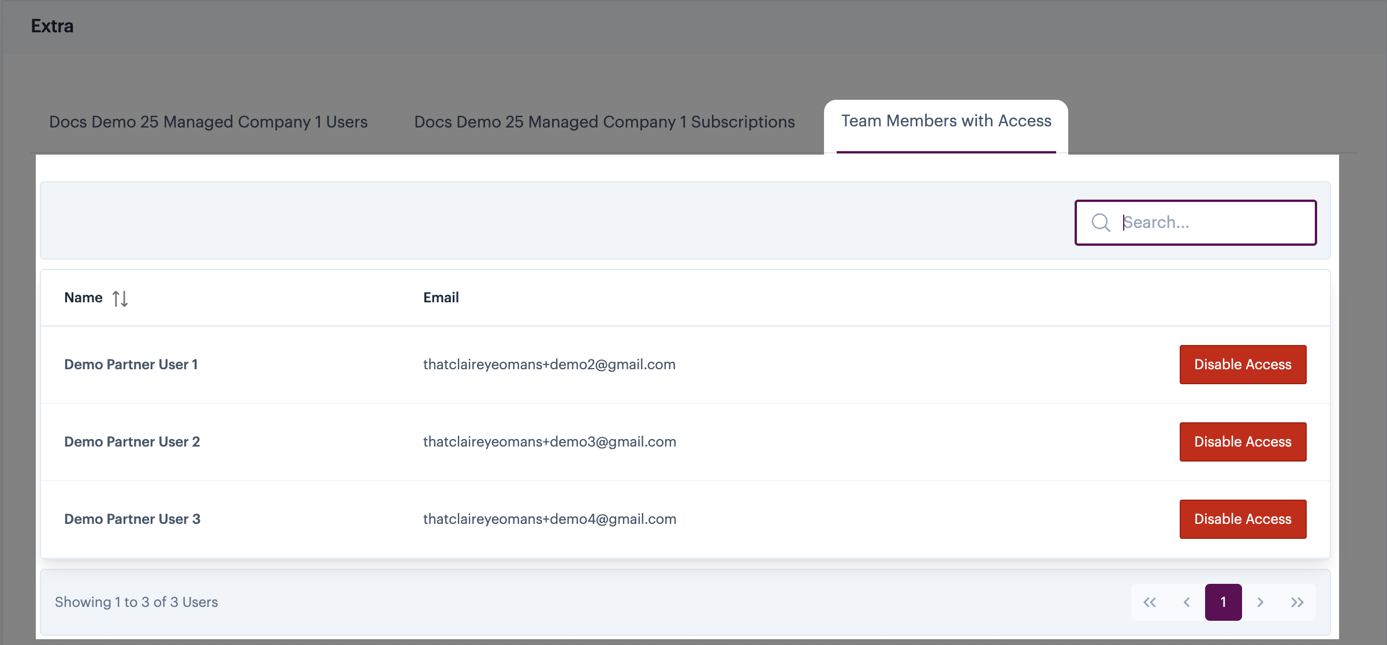
Task: Sort table by Name column arrows
Action: click(120, 298)
